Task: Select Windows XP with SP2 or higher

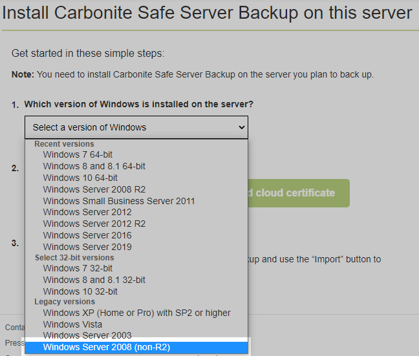Action: [x=136, y=313]
